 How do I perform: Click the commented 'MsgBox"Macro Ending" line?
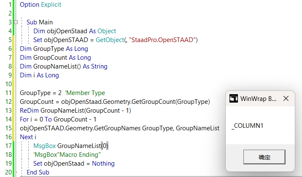(67, 155)
